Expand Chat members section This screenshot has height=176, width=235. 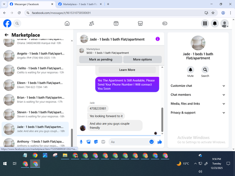coord(198,95)
